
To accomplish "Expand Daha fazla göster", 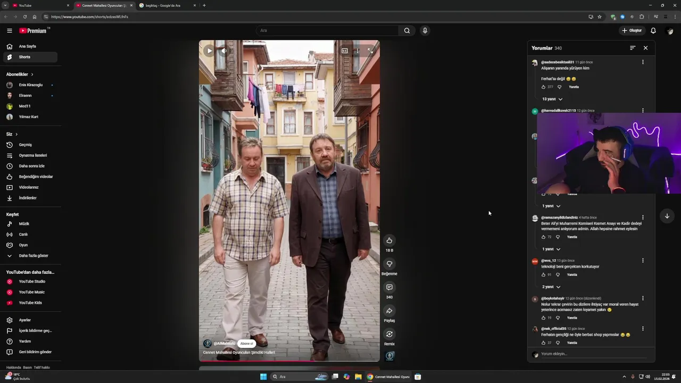I will point(30,256).
